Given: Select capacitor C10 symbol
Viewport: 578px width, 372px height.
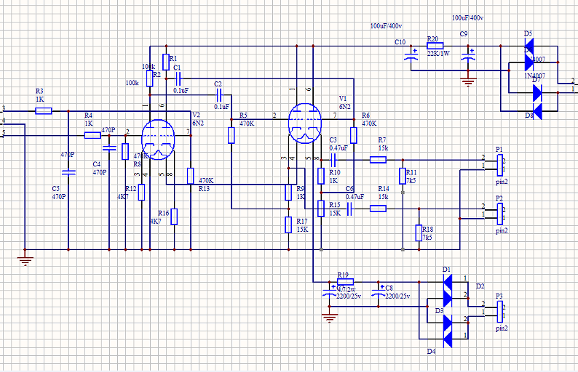Looking at the screenshot, I should [x=411, y=54].
